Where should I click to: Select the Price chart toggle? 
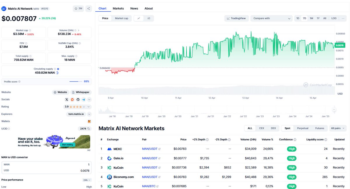coord(105,18)
